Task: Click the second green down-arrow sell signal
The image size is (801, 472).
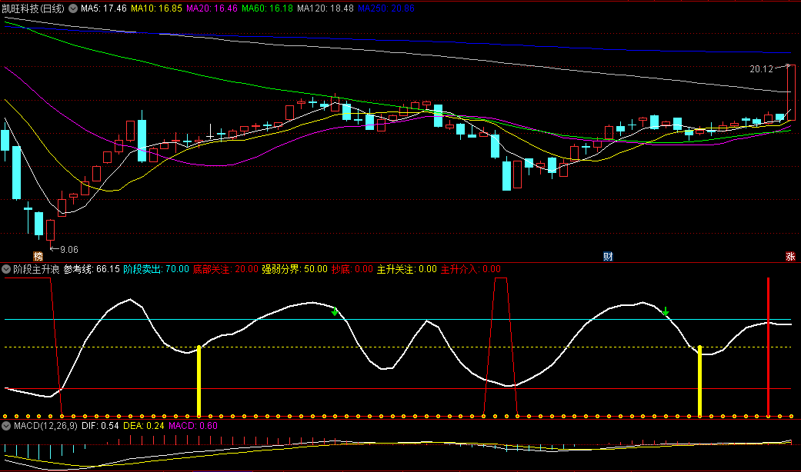Action: click(666, 311)
